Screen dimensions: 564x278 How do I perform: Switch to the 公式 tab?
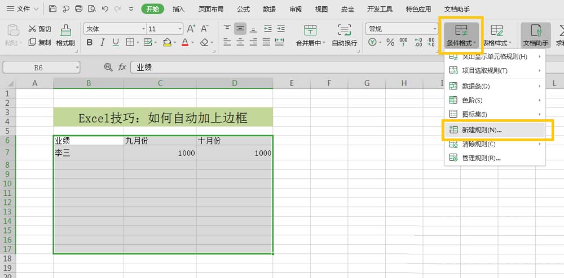click(x=243, y=10)
